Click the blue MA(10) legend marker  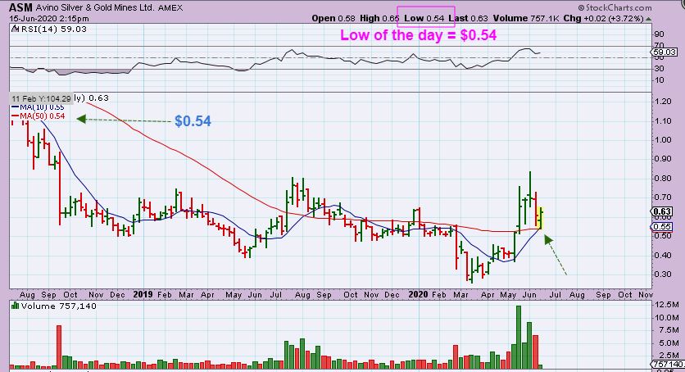[14, 107]
